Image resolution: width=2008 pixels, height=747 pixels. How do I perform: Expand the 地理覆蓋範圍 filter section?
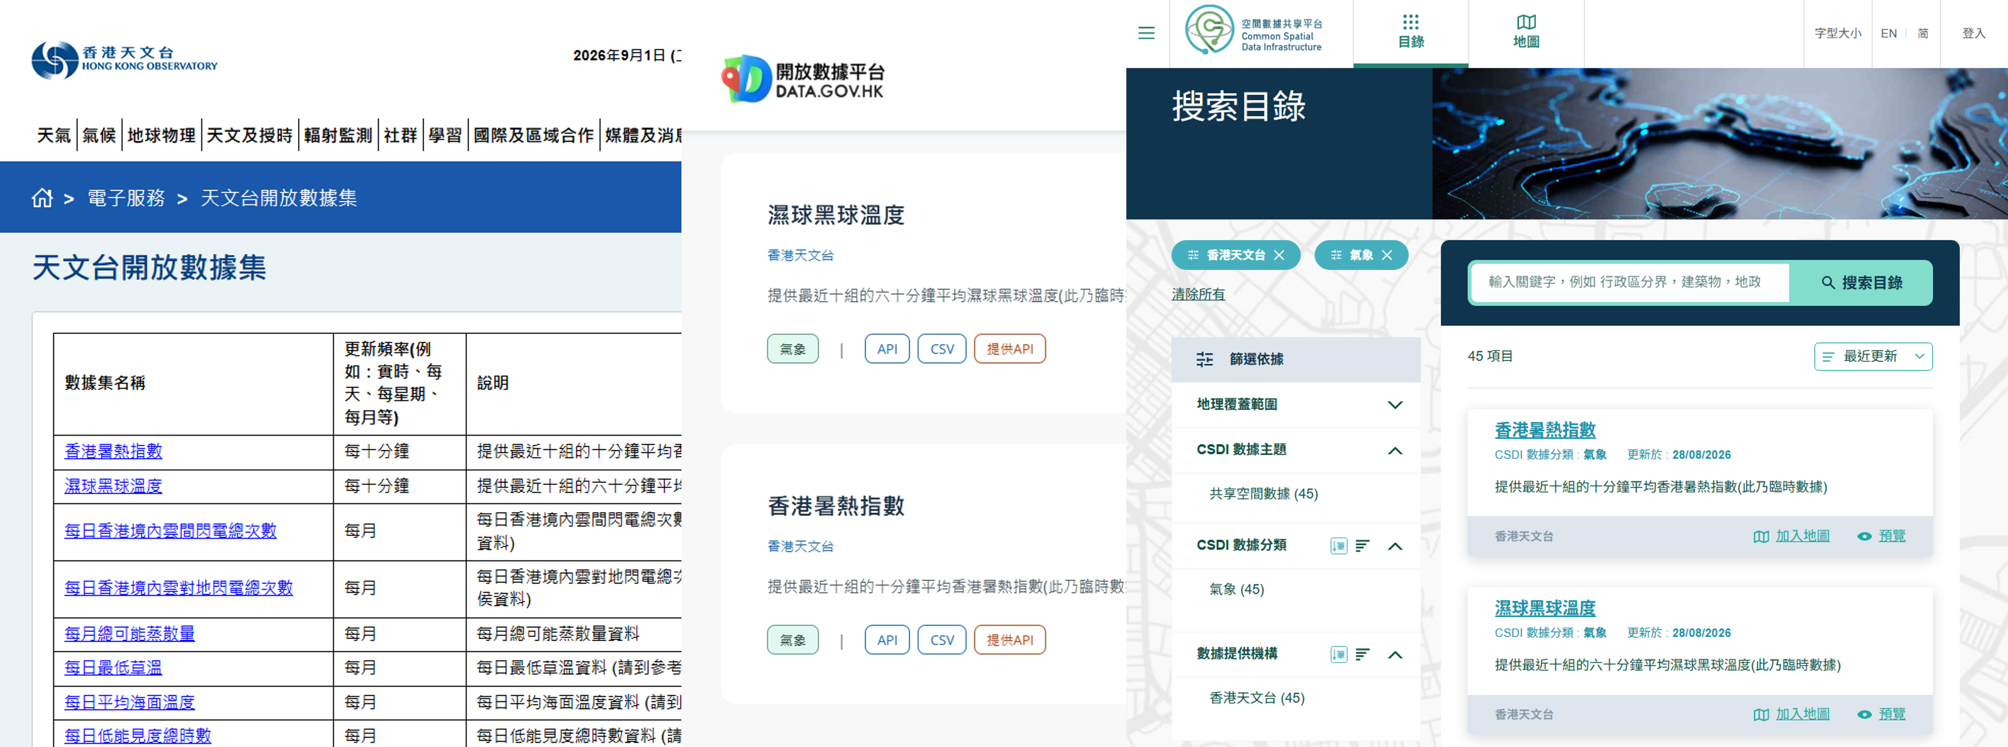coord(1395,404)
